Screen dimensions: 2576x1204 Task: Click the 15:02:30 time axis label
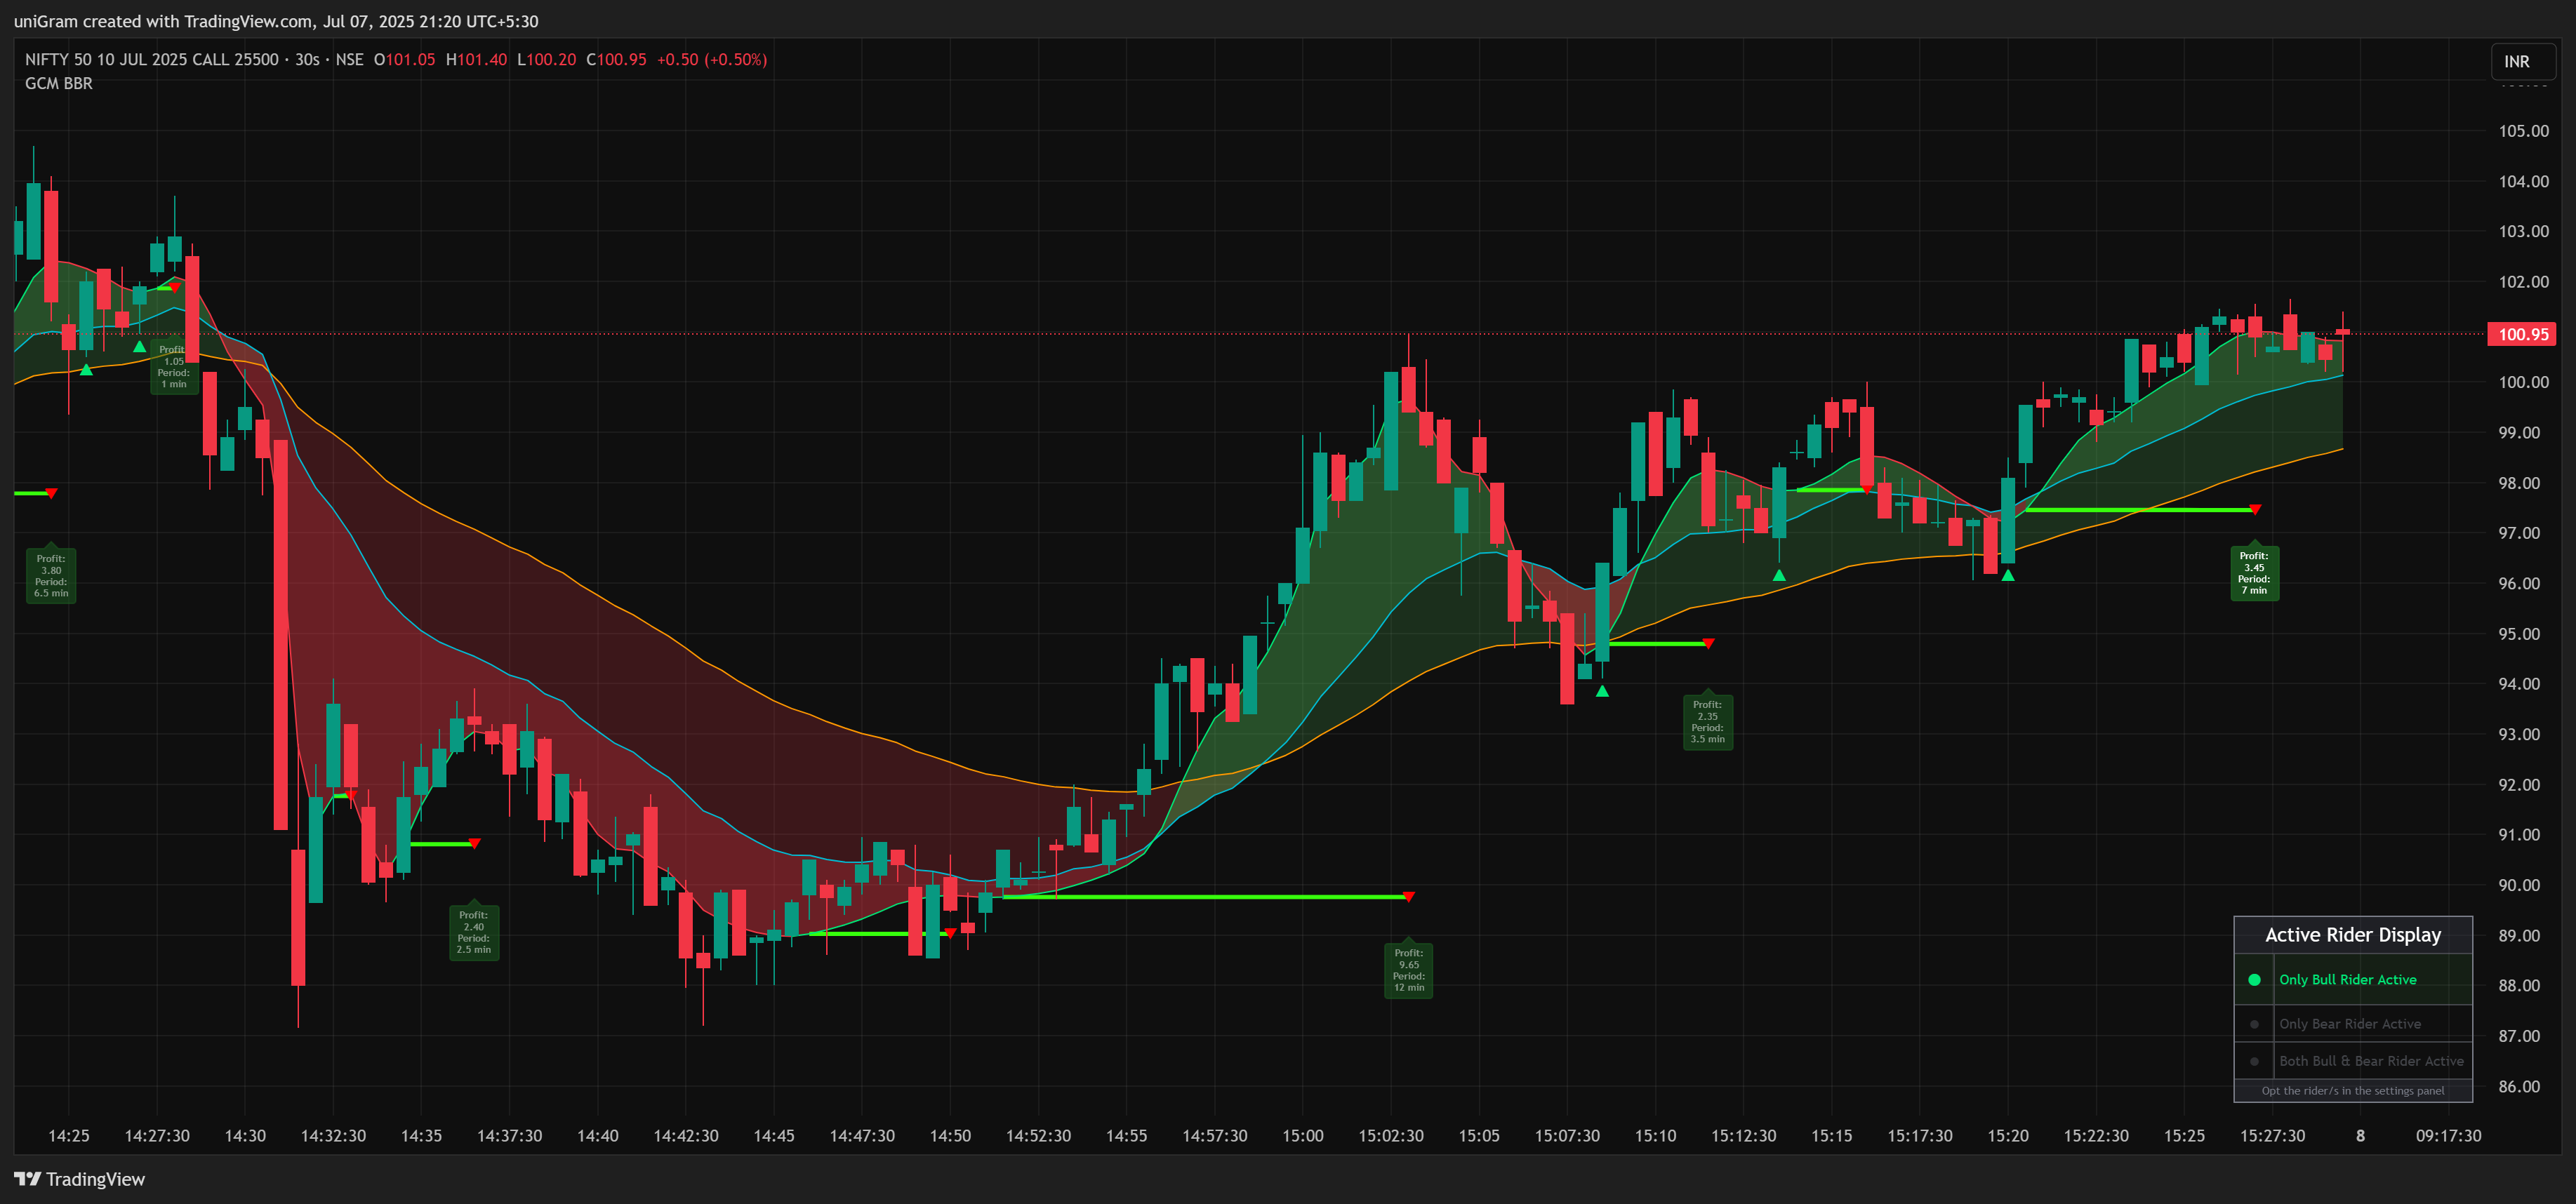pyautogui.click(x=1390, y=1136)
